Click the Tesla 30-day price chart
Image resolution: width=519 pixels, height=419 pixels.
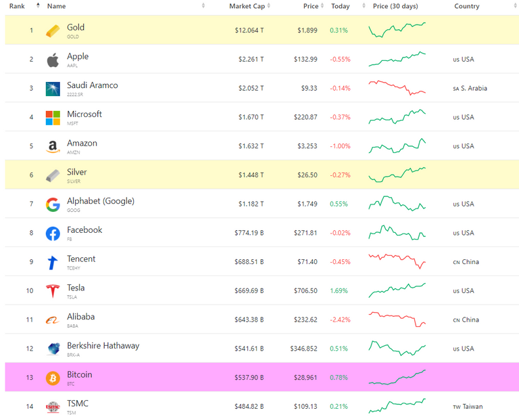[x=397, y=290]
